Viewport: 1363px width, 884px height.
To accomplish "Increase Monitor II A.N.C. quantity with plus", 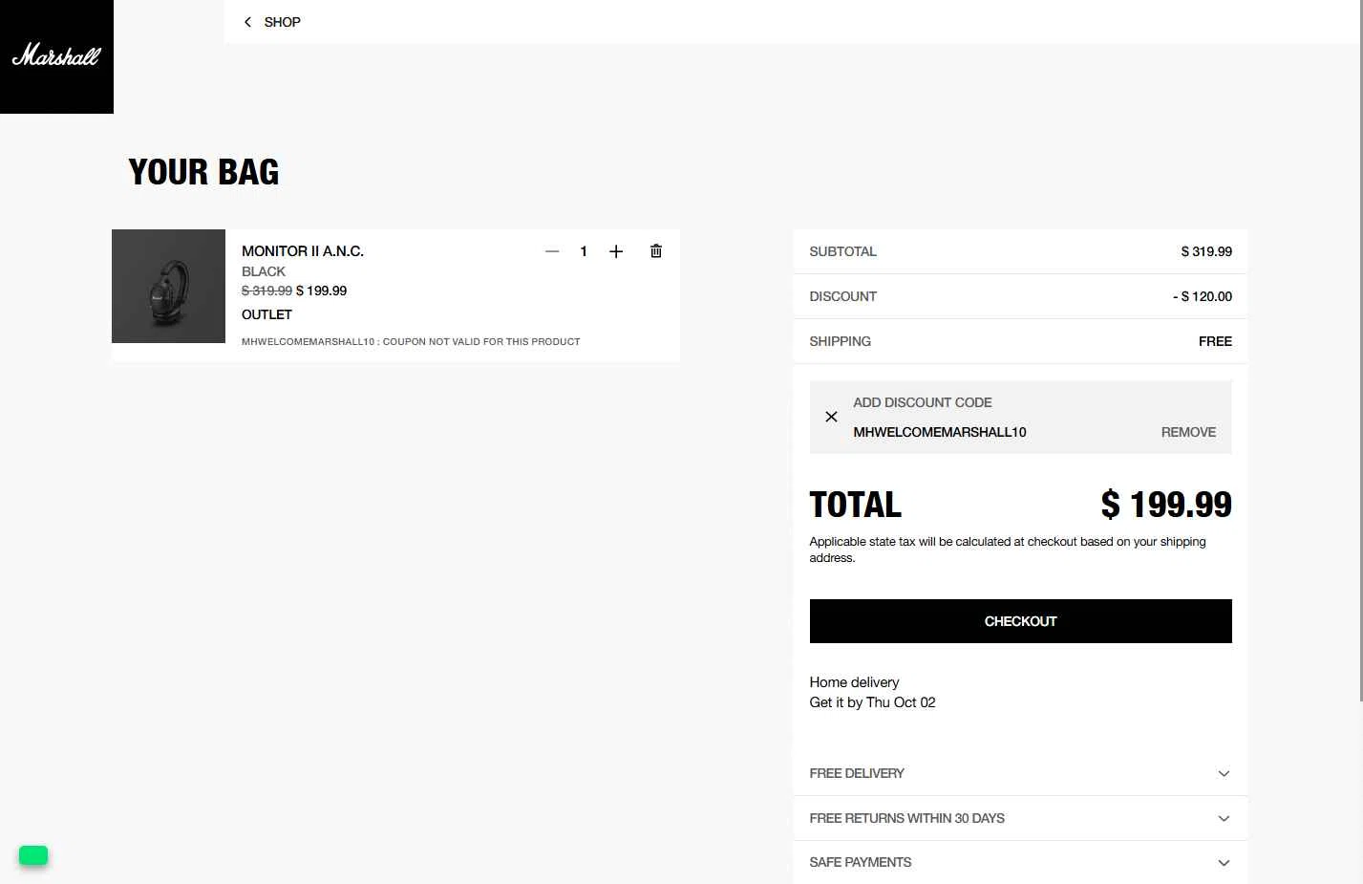I will [616, 251].
